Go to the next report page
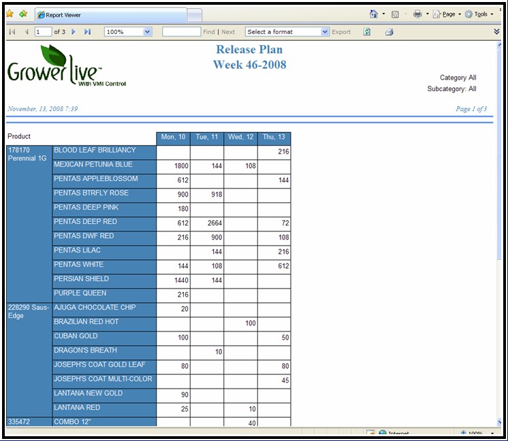Viewport: 508px width, 441px height. pyautogui.click(x=74, y=32)
